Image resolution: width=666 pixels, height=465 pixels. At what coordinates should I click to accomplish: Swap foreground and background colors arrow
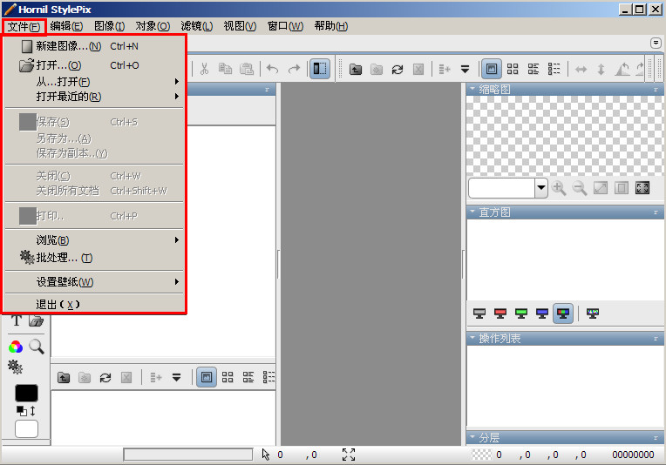pyautogui.click(x=33, y=411)
